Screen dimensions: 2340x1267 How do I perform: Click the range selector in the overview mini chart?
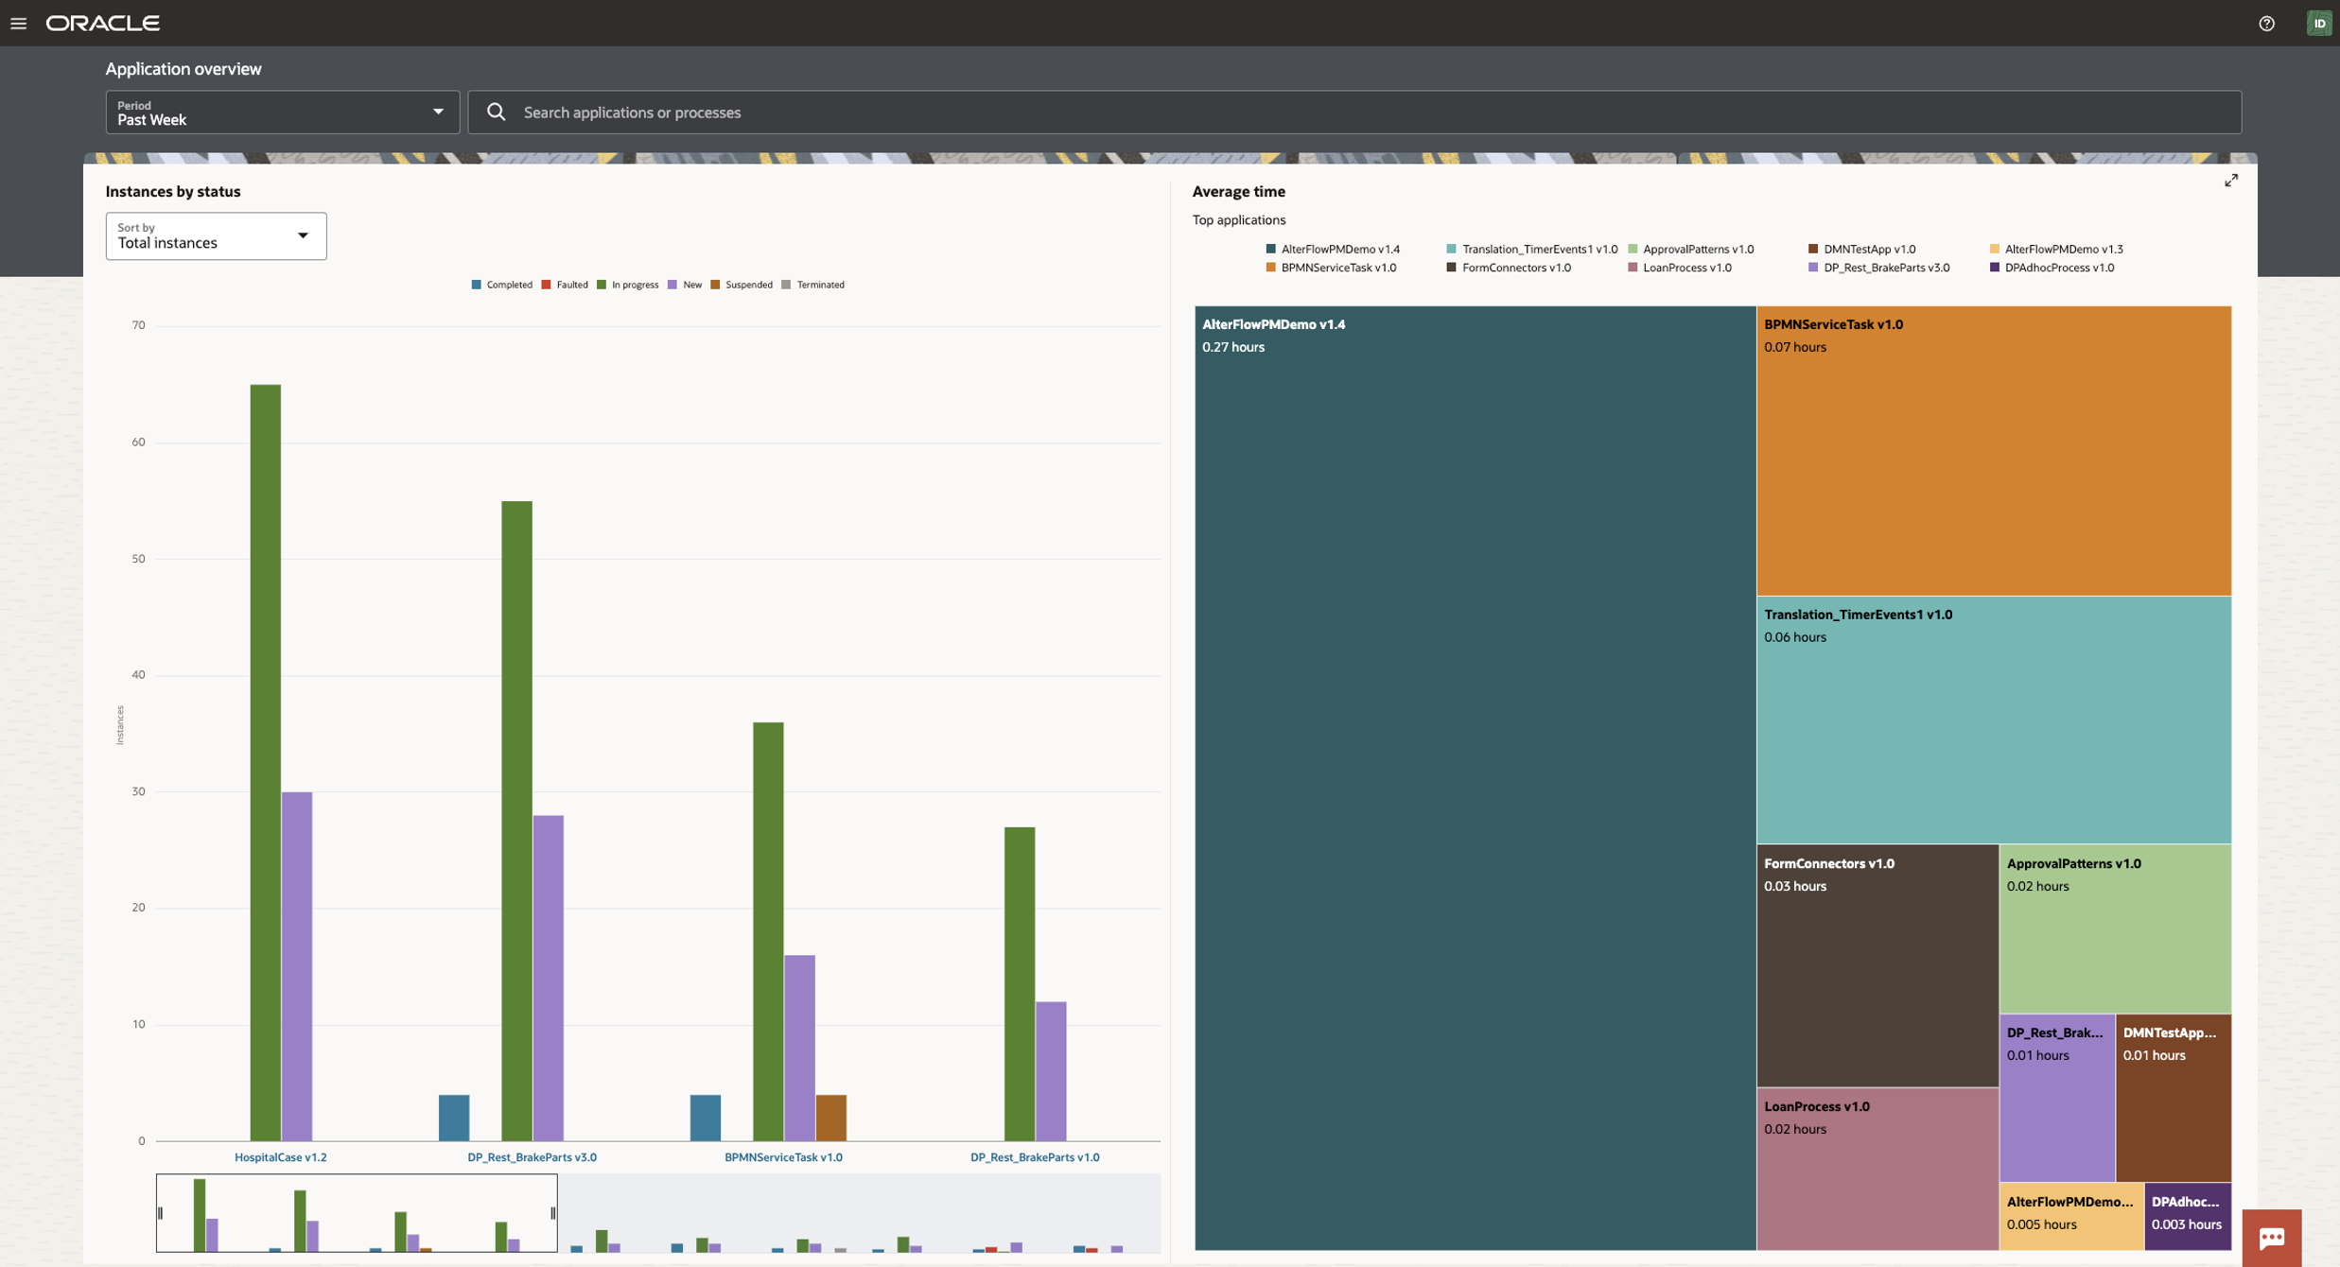click(x=355, y=1213)
